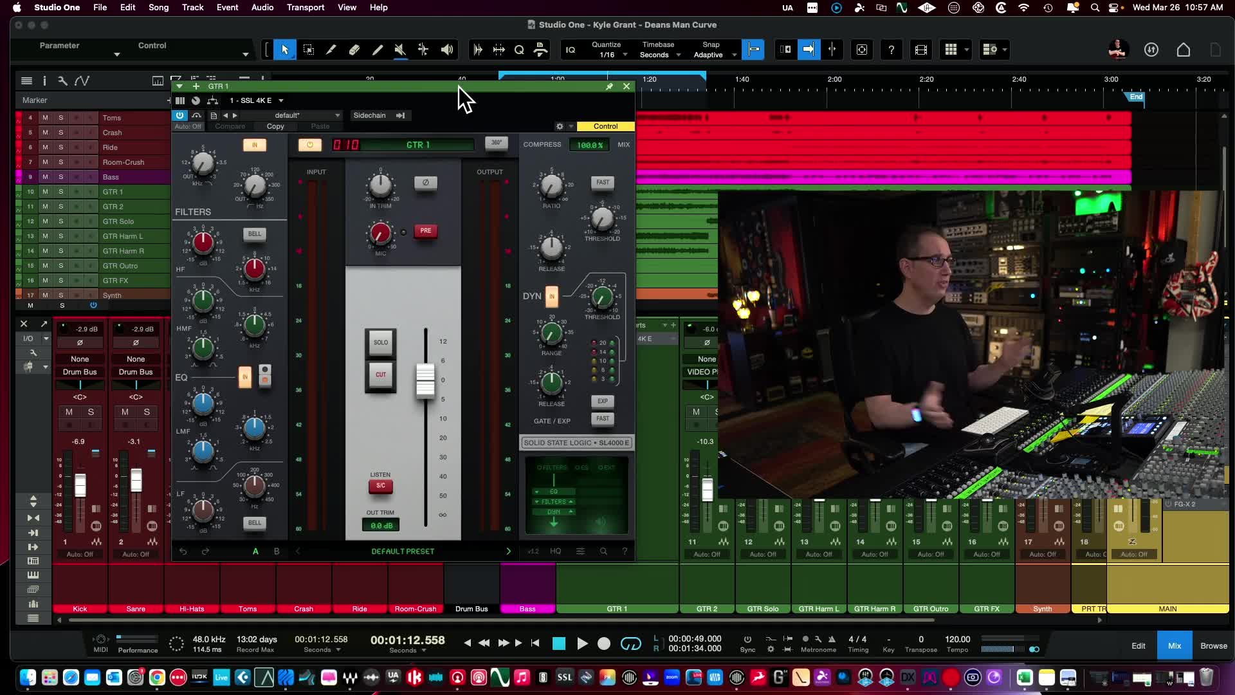1235x695 pixels.
Task: Click the home start page icon
Action: point(1184,50)
